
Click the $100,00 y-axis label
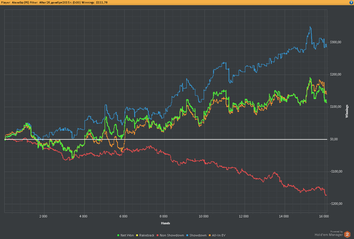335,107
